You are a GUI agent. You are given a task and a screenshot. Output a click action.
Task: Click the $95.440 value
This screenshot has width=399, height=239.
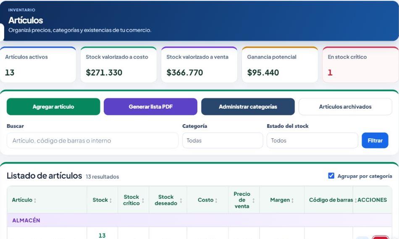(263, 73)
